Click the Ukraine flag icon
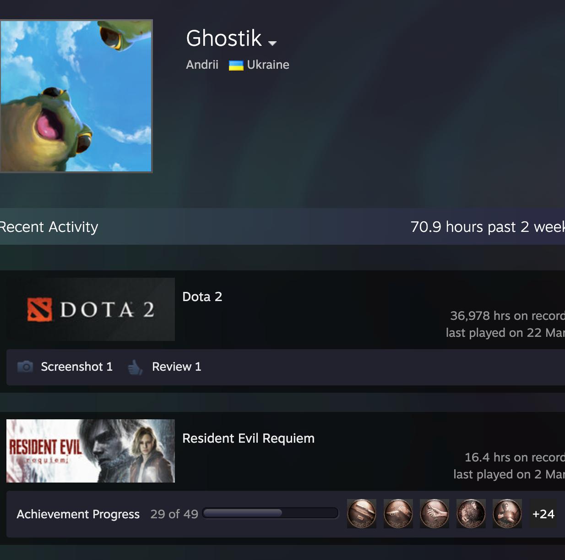The width and height of the screenshot is (565, 560). pyautogui.click(x=236, y=65)
